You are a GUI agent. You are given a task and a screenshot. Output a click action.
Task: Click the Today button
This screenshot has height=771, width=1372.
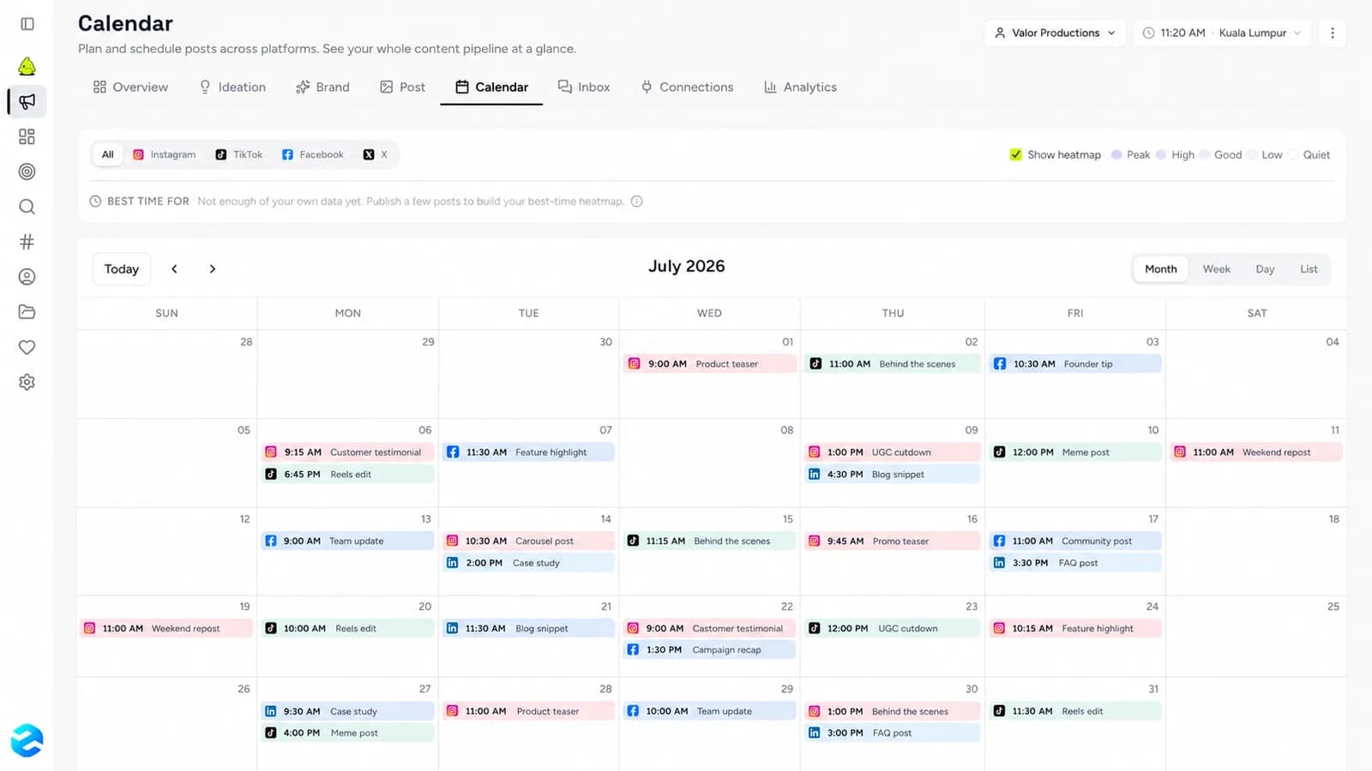tap(122, 269)
